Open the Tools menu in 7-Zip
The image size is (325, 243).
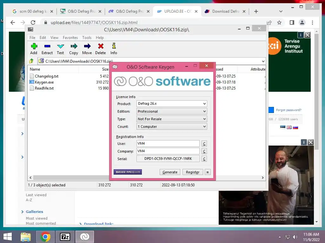87,38
